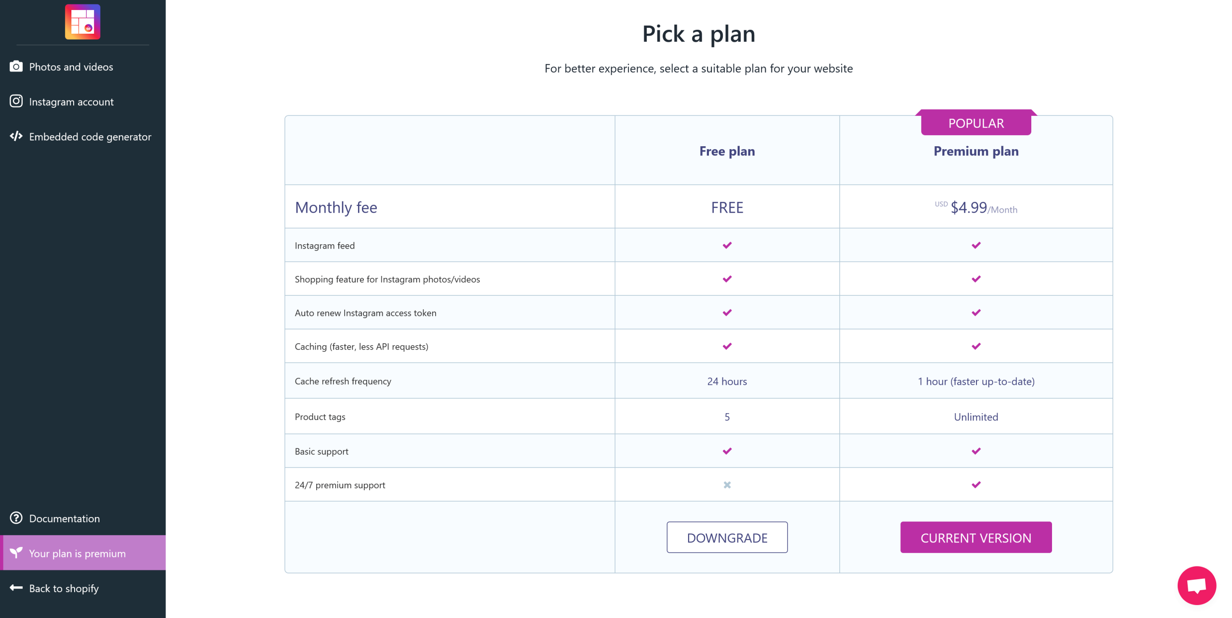Click the question mark Documentation icon
Screen dimensions: 1232x618
(x=16, y=518)
